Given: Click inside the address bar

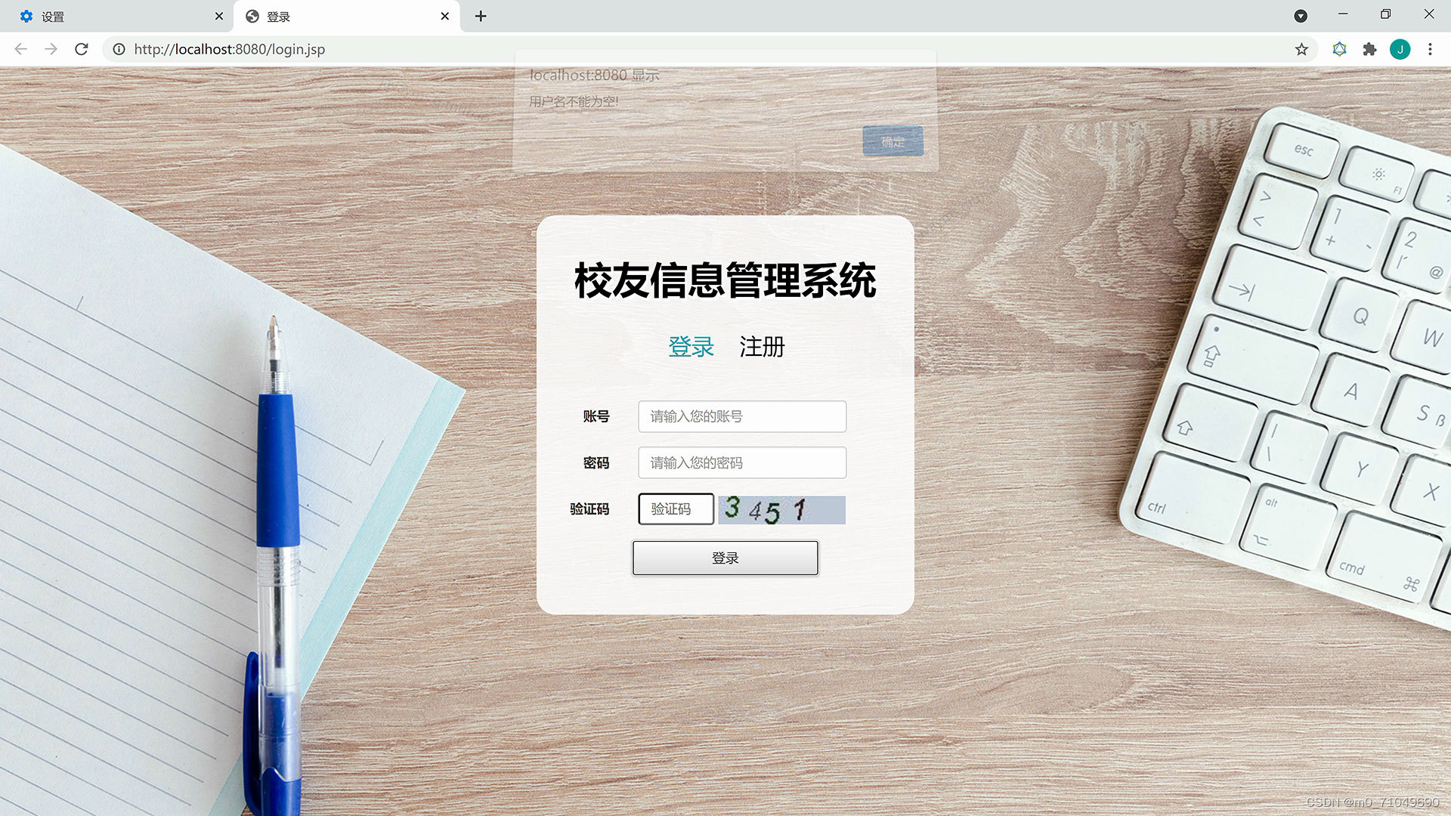Looking at the screenshot, I should [302, 49].
